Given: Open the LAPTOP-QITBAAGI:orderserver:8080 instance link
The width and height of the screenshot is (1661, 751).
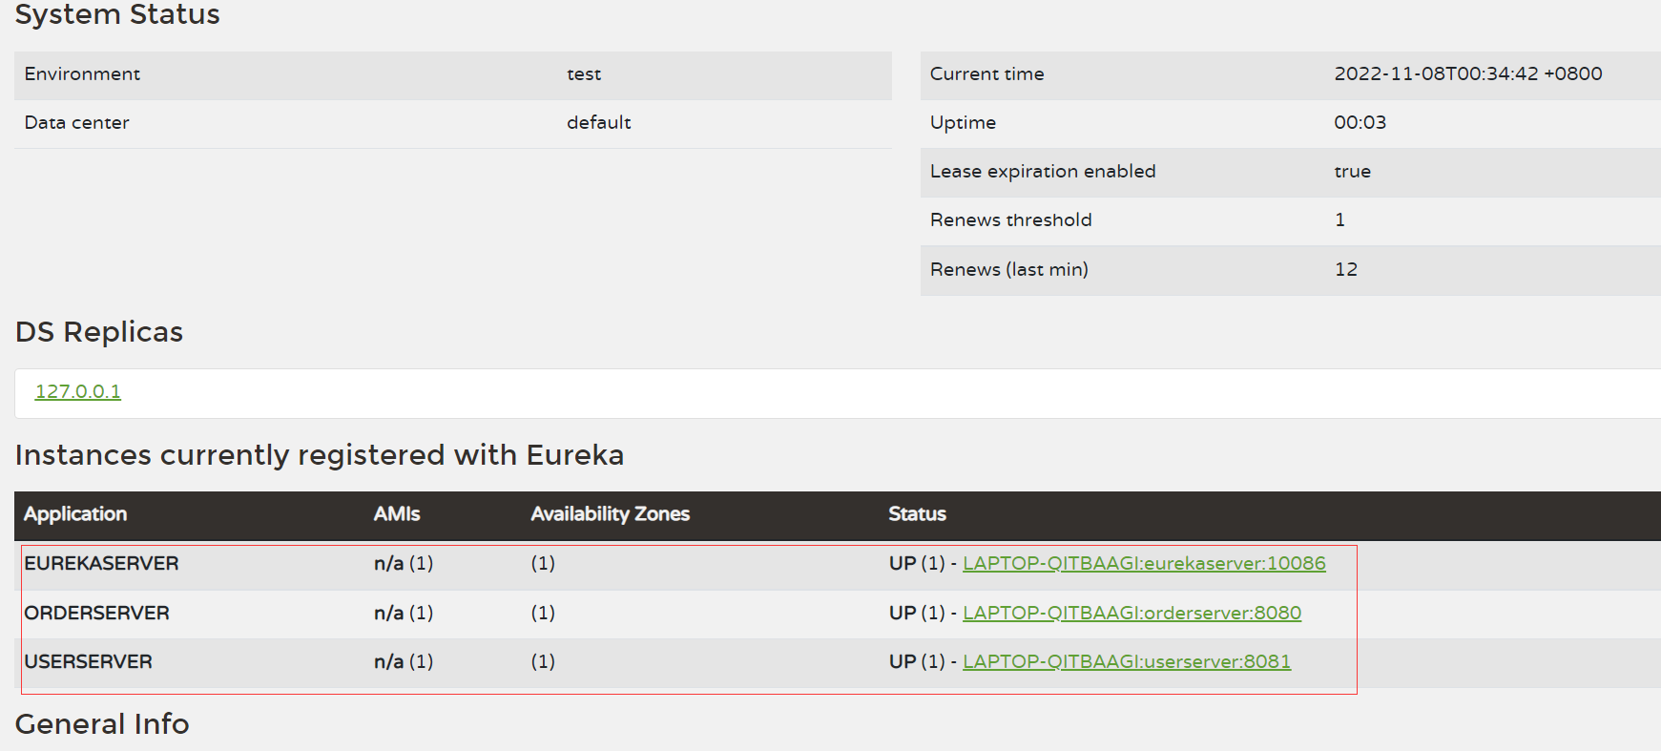Looking at the screenshot, I should (1132, 613).
